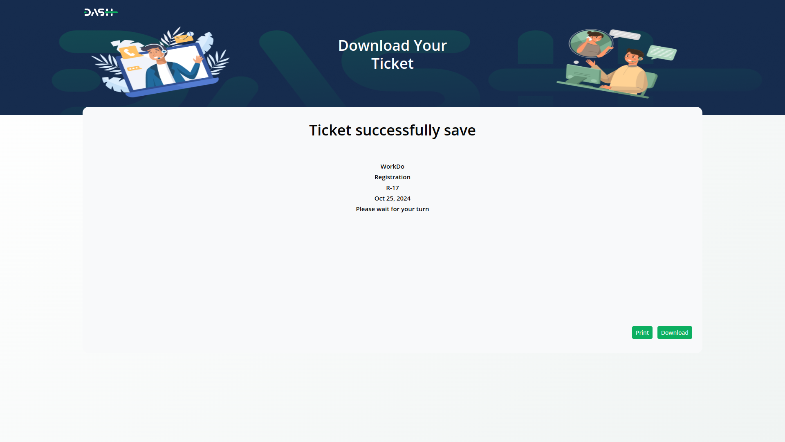Screen dimensions: 785x442
Task: Click the Oct 25, 2024 date
Action: (x=392, y=198)
